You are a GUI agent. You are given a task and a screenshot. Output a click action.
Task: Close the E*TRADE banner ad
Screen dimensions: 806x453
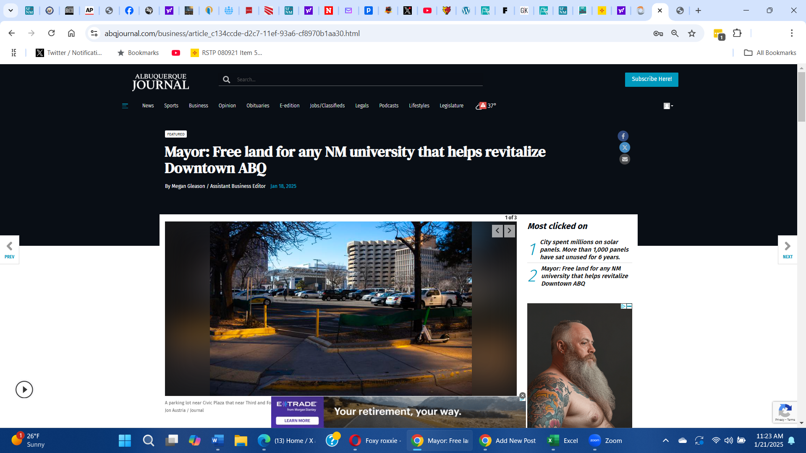[523, 396]
